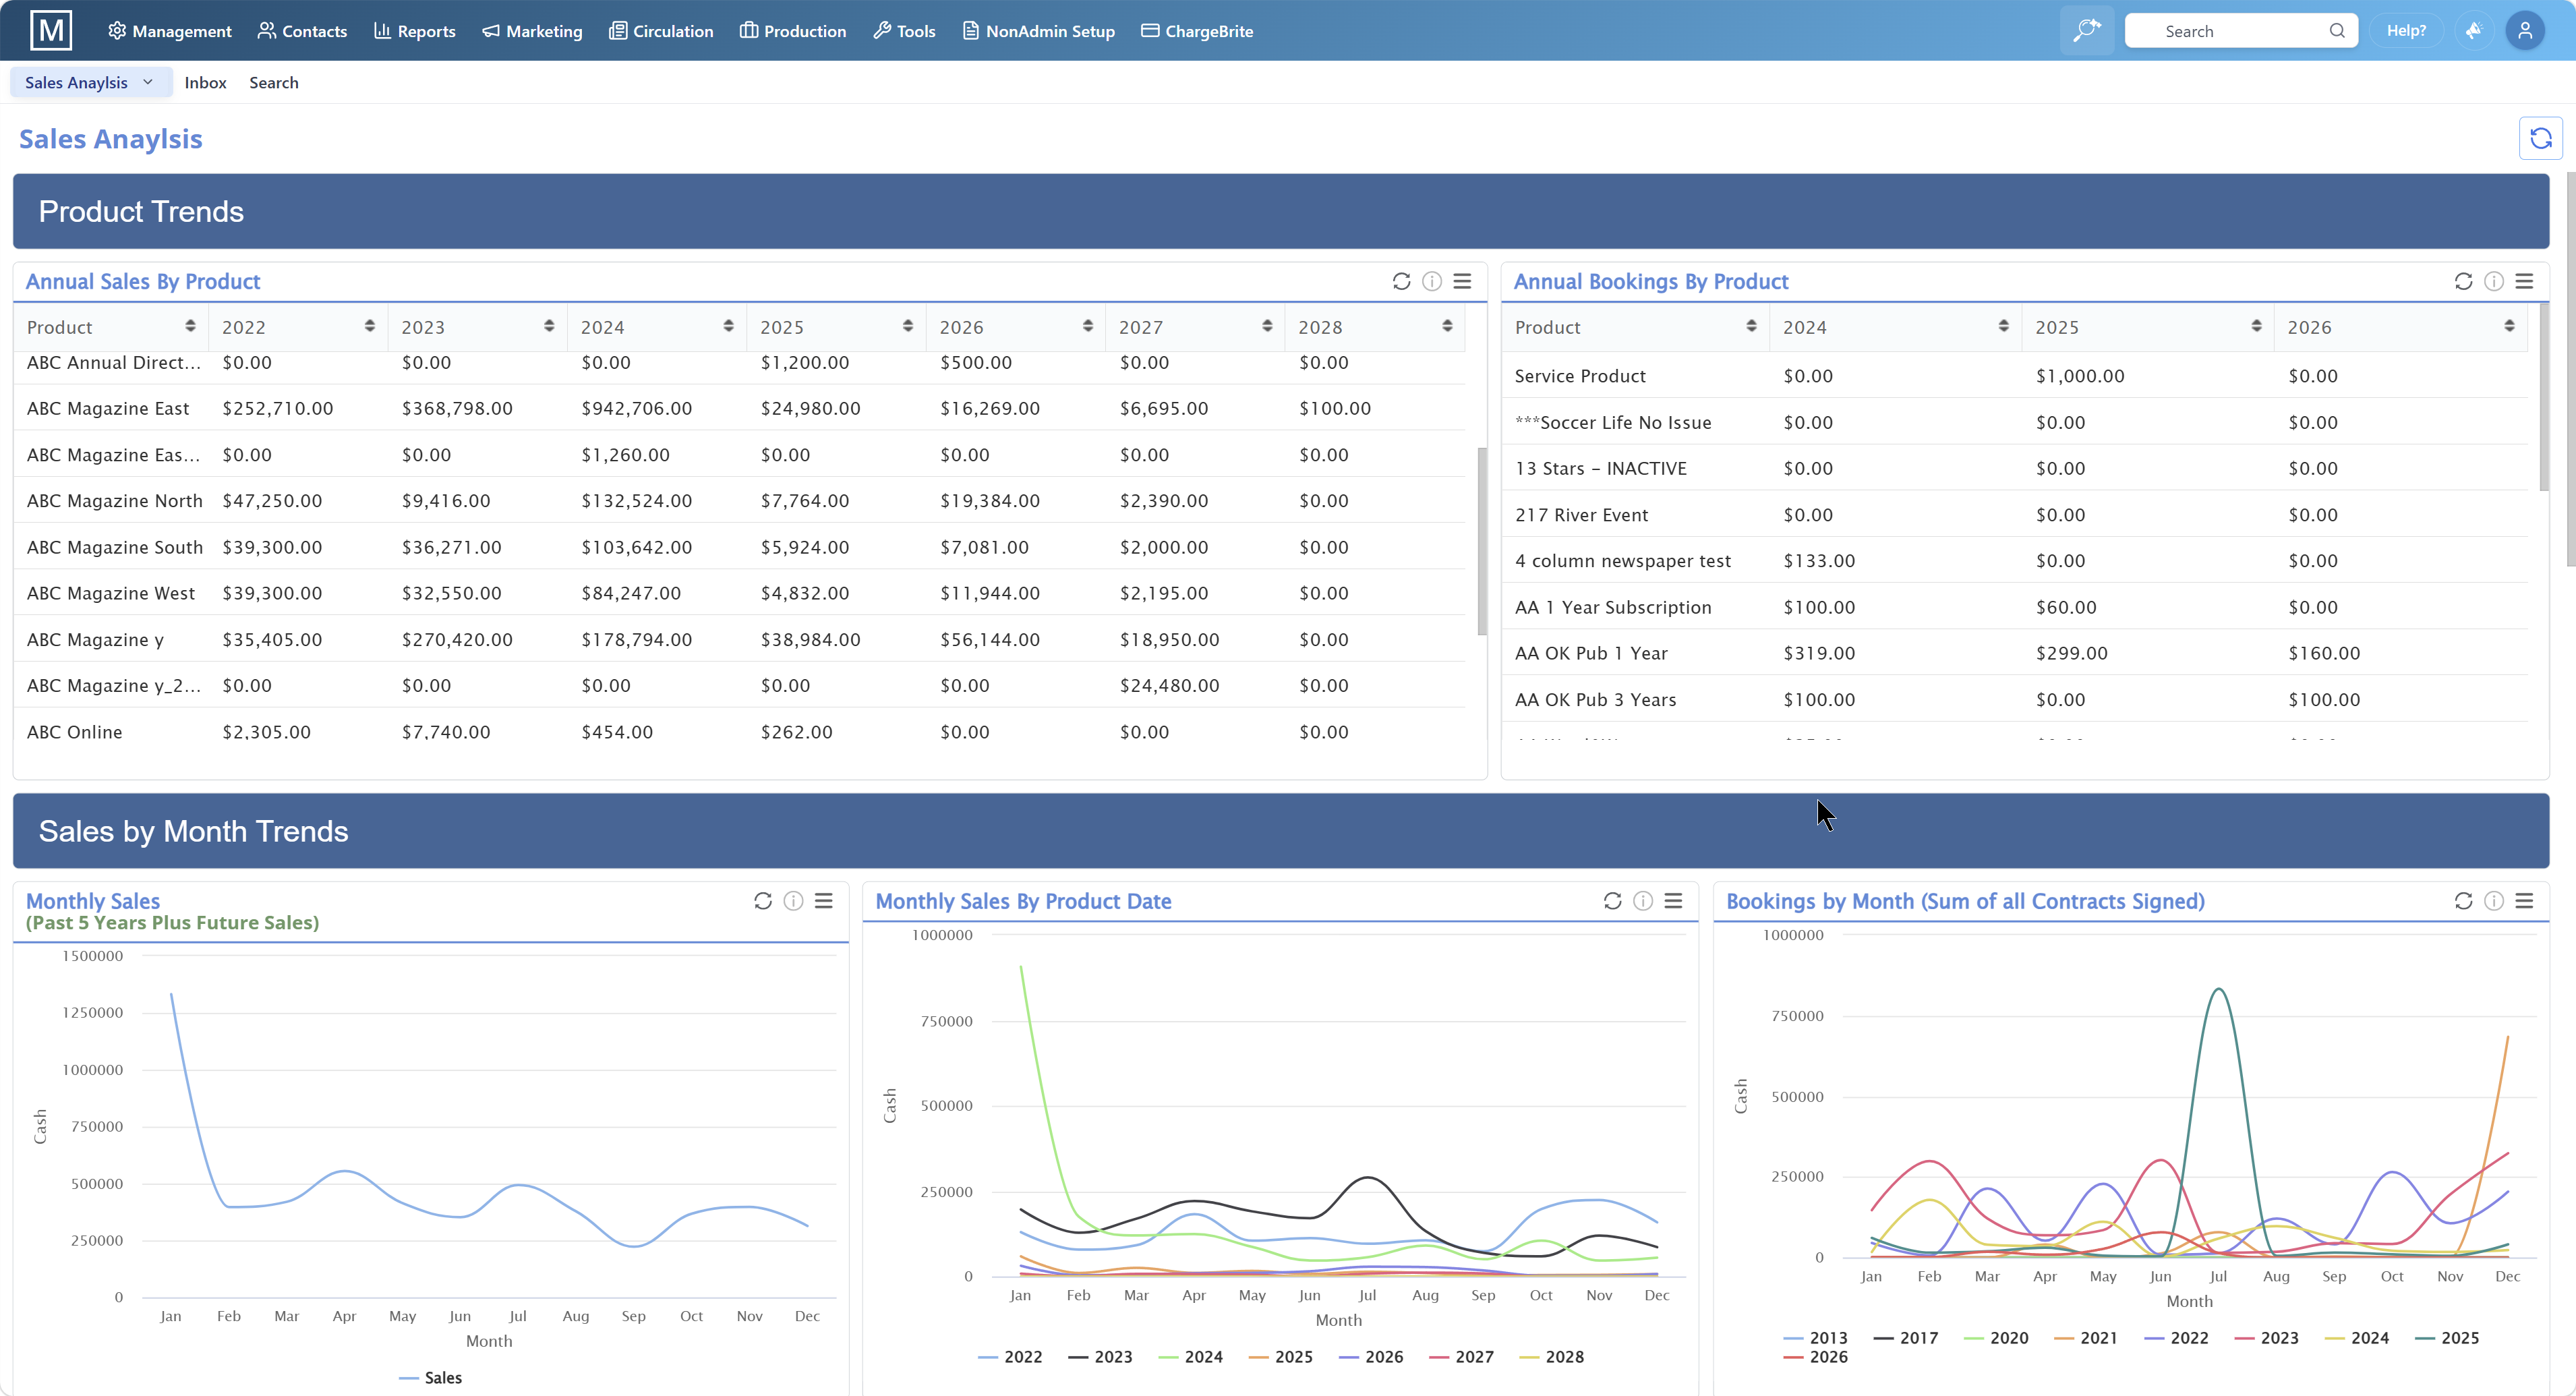Click the M logo home icon
This screenshot has height=1396, width=2576.
(51, 30)
